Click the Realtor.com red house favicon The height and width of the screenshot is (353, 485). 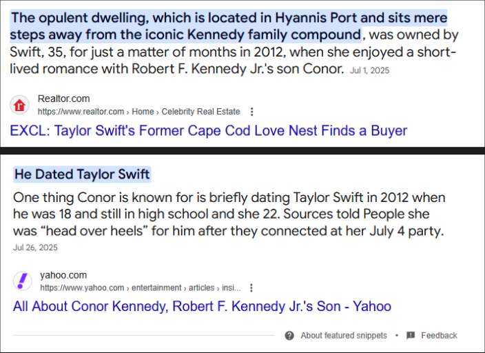tap(19, 105)
